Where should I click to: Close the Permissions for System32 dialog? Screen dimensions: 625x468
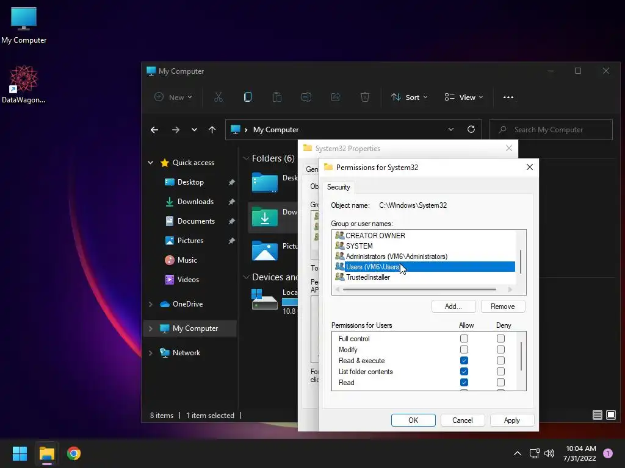click(529, 167)
